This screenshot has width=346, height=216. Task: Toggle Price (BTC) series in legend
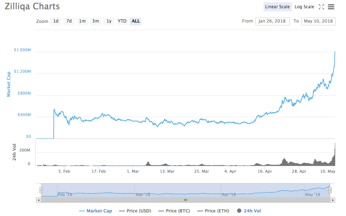point(174,211)
